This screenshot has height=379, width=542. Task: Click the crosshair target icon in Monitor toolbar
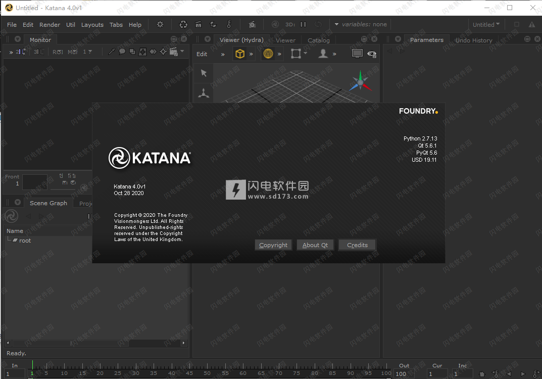coord(163,52)
